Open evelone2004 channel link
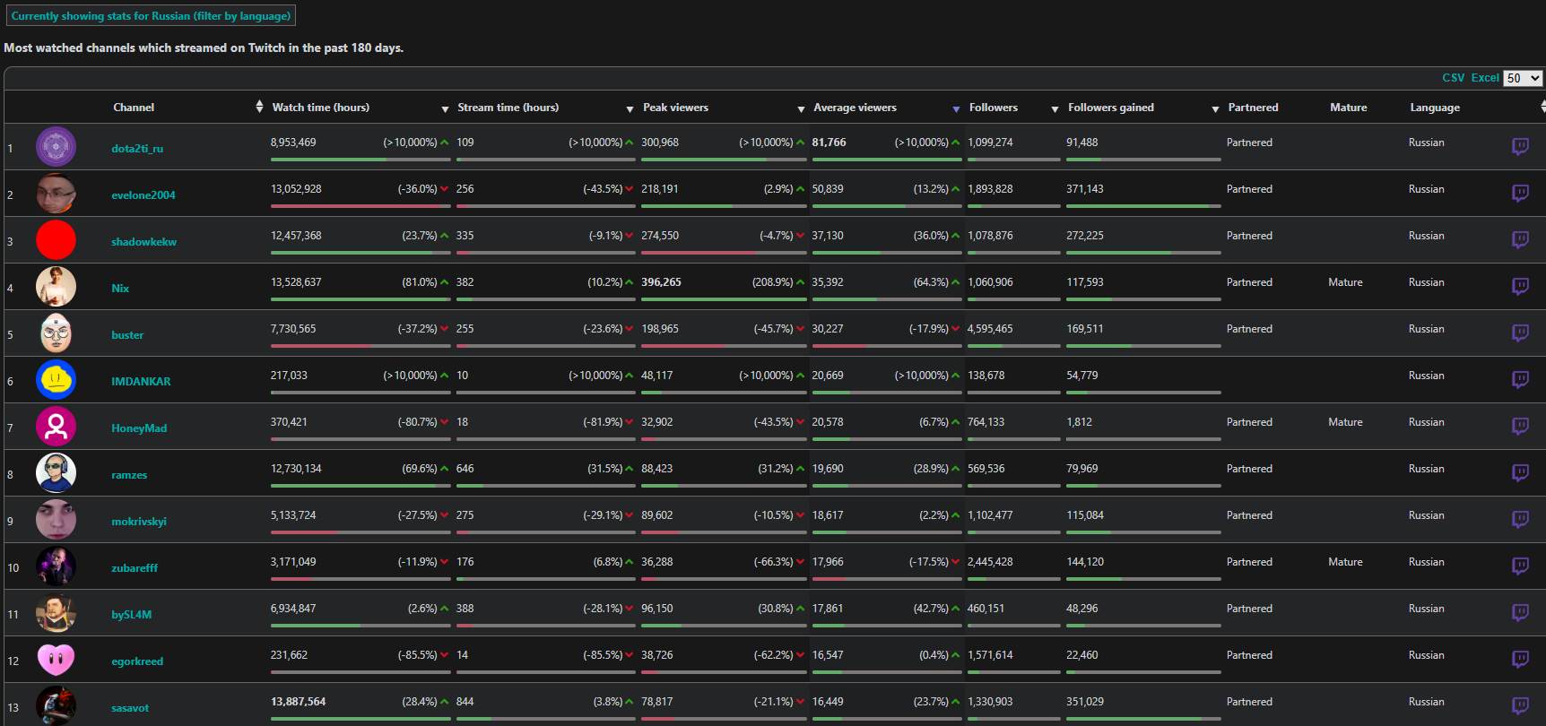1546x726 pixels. tap(143, 195)
